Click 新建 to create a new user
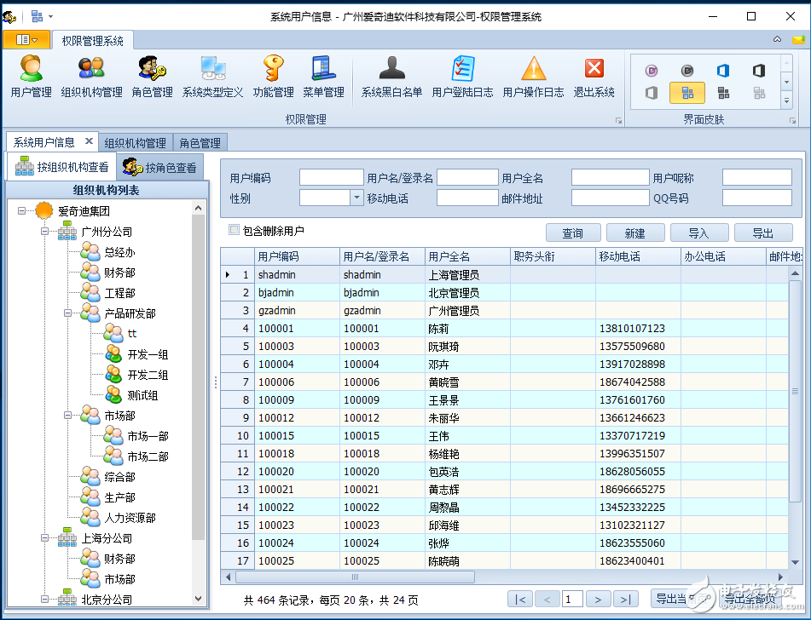 point(636,232)
